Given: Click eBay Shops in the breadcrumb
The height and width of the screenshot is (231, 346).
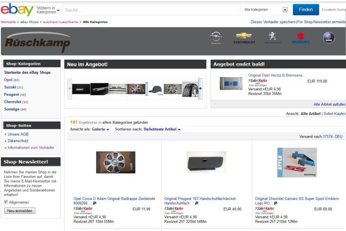Looking at the screenshot, I should pyautogui.click(x=30, y=22).
